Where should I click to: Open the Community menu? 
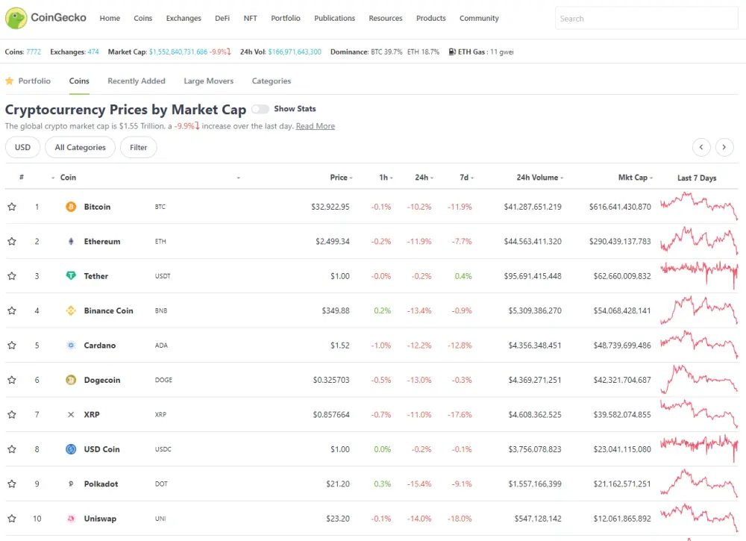coord(479,18)
